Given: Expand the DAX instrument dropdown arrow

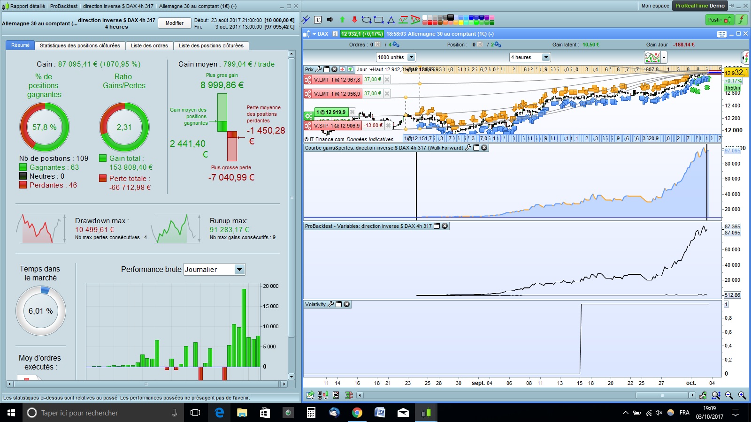Looking at the screenshot, I should pyautogui.click(x=314, y=34).
